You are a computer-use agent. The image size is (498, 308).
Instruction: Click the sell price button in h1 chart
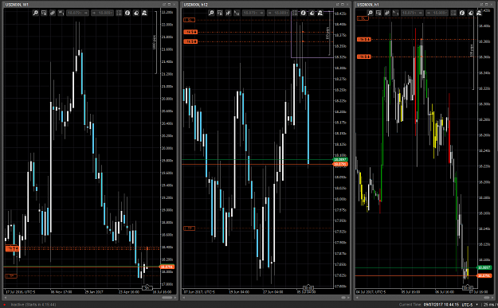[x=412, y=13]
